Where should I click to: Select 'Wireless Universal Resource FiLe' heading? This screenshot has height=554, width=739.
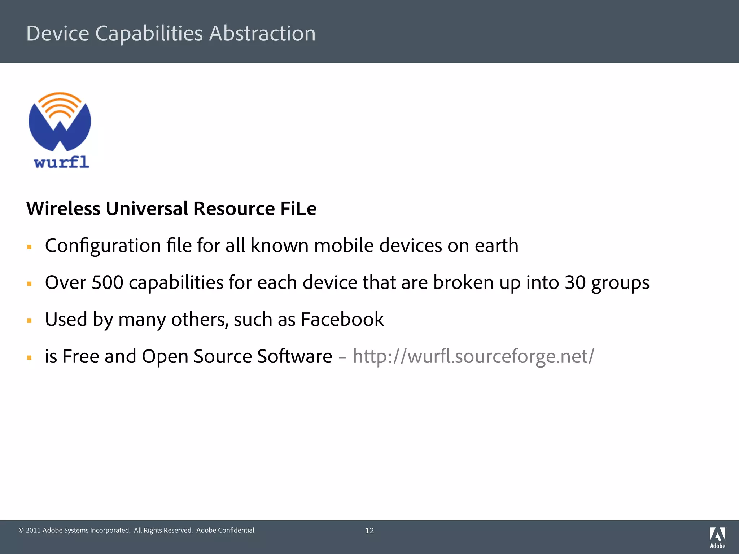[x=171, y=208]
